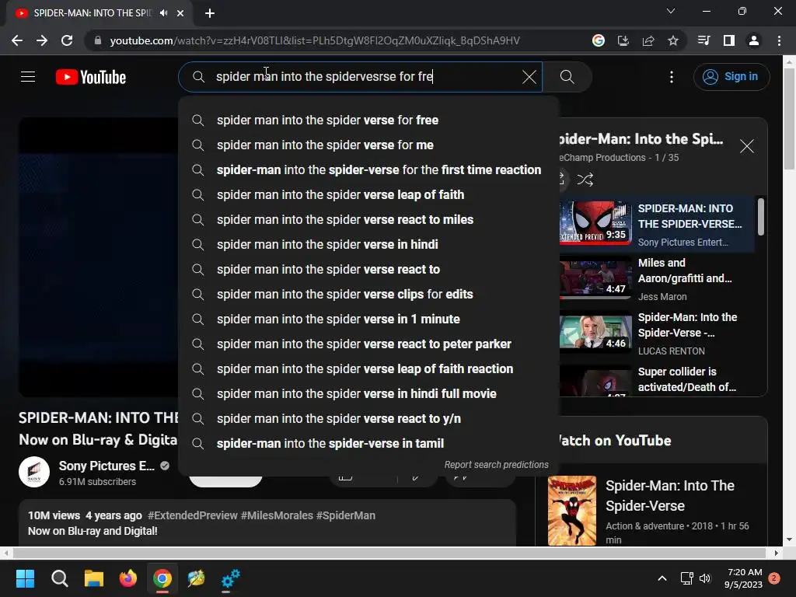Choose 'react to peter parker' suggestion

coord(368,344)
